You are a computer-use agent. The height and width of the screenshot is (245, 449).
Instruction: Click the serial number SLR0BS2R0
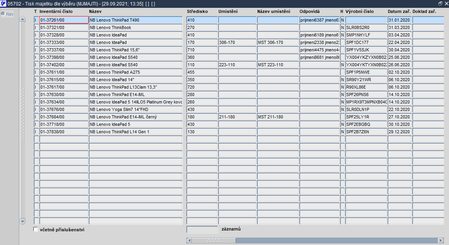tap(366, 27)
